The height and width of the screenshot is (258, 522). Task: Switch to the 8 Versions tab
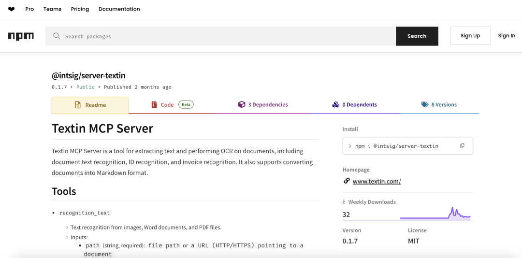pos(439,105)
